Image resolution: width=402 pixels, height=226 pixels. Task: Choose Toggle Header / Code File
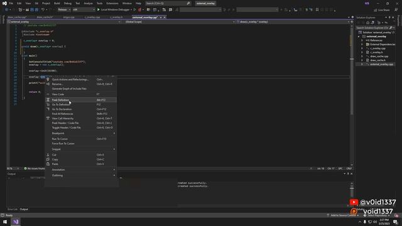80,127
